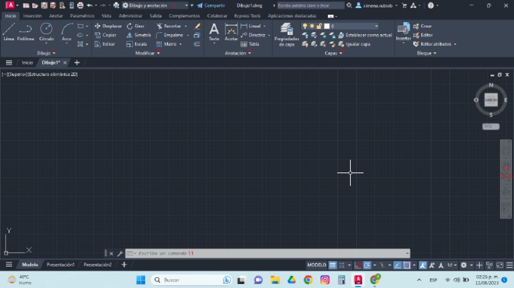
Task: Switch to the Presentación1 layout tab
Action: 60,265
